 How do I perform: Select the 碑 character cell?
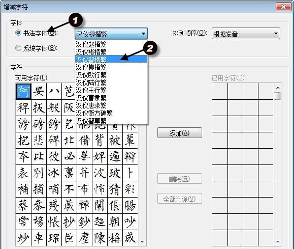[x=54, y=141]
